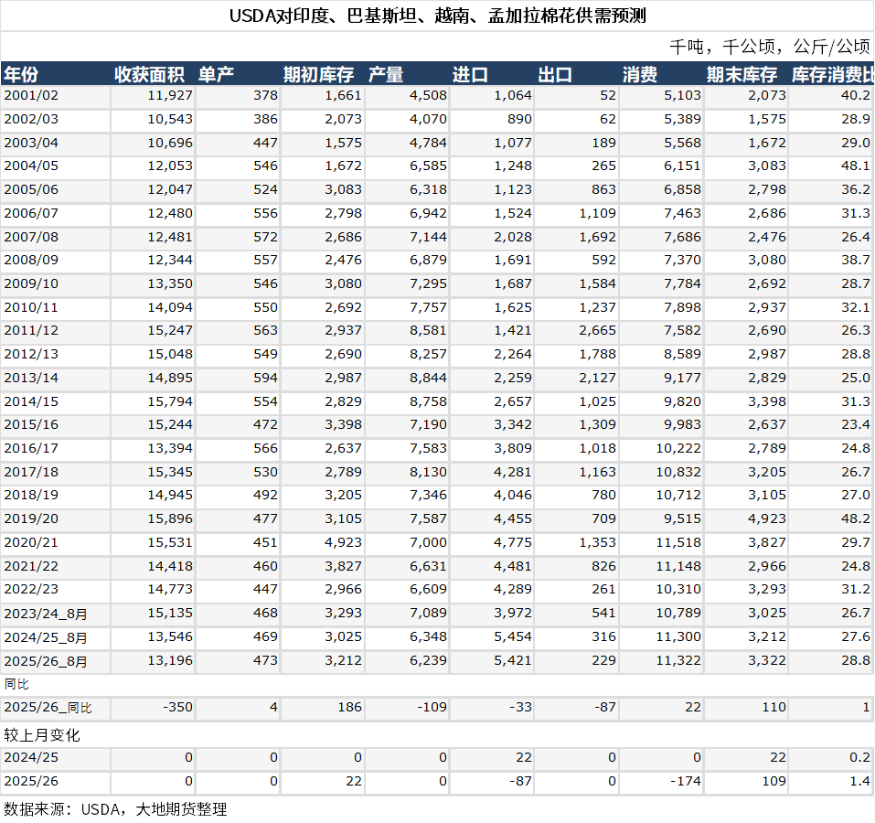This screenshot has width=875, height=823.
Task: Select year-on-year production change -109
Action: (432, 707)
